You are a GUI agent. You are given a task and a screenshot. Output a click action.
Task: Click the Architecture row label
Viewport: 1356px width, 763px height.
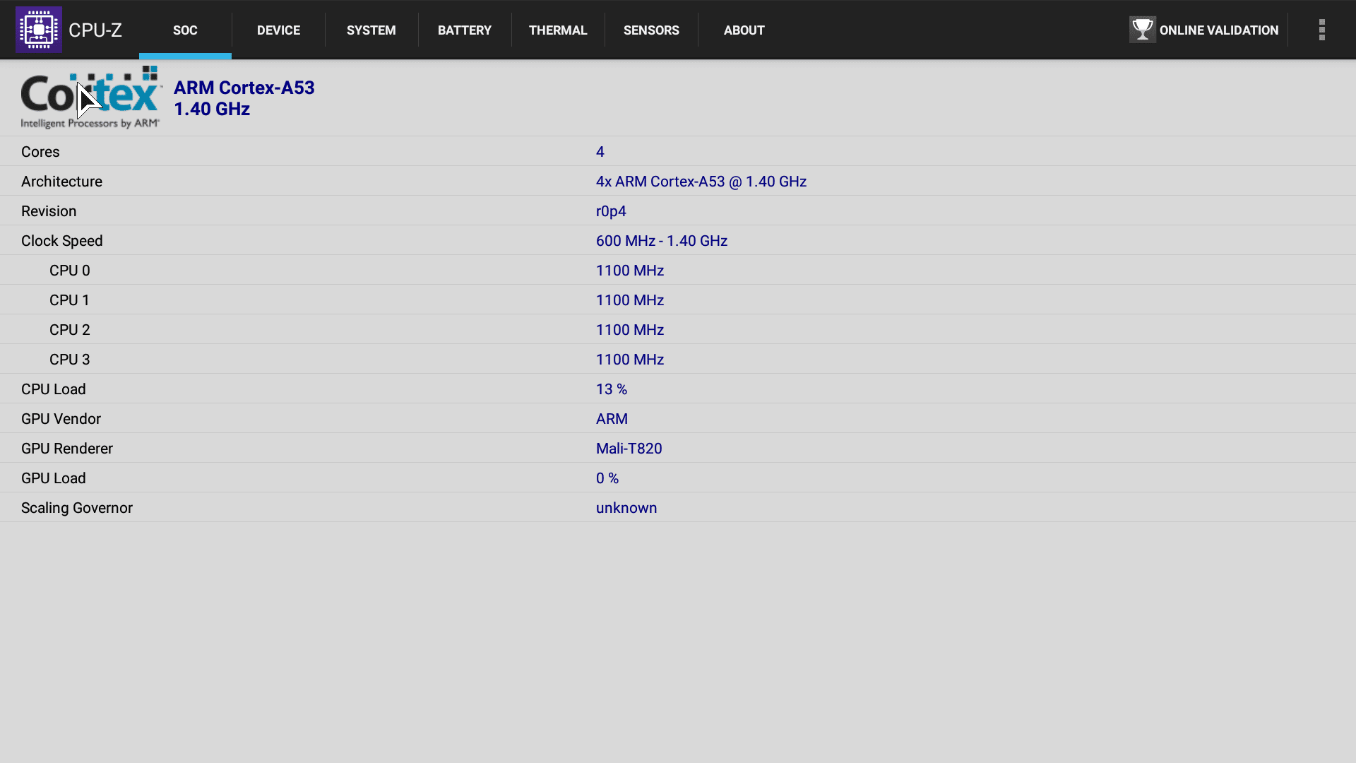(x=61, y=182)
